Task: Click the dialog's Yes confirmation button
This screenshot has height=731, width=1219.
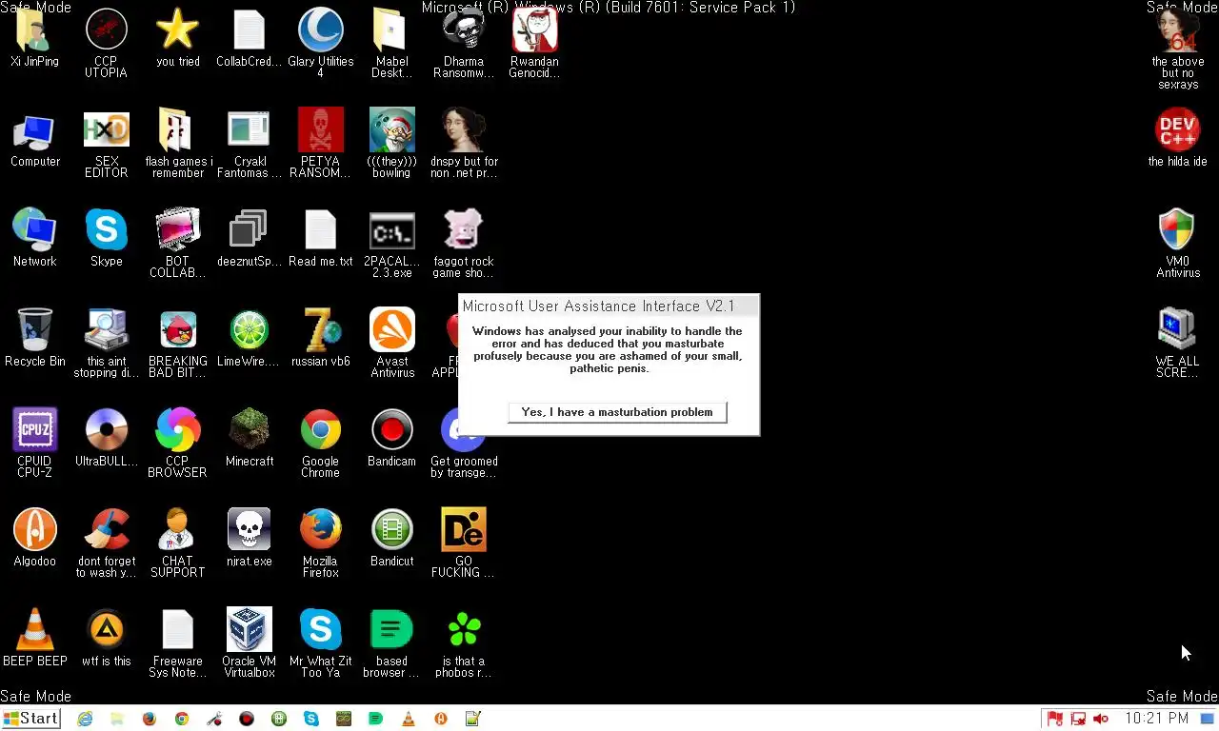Action: click(x=617, y=412)
